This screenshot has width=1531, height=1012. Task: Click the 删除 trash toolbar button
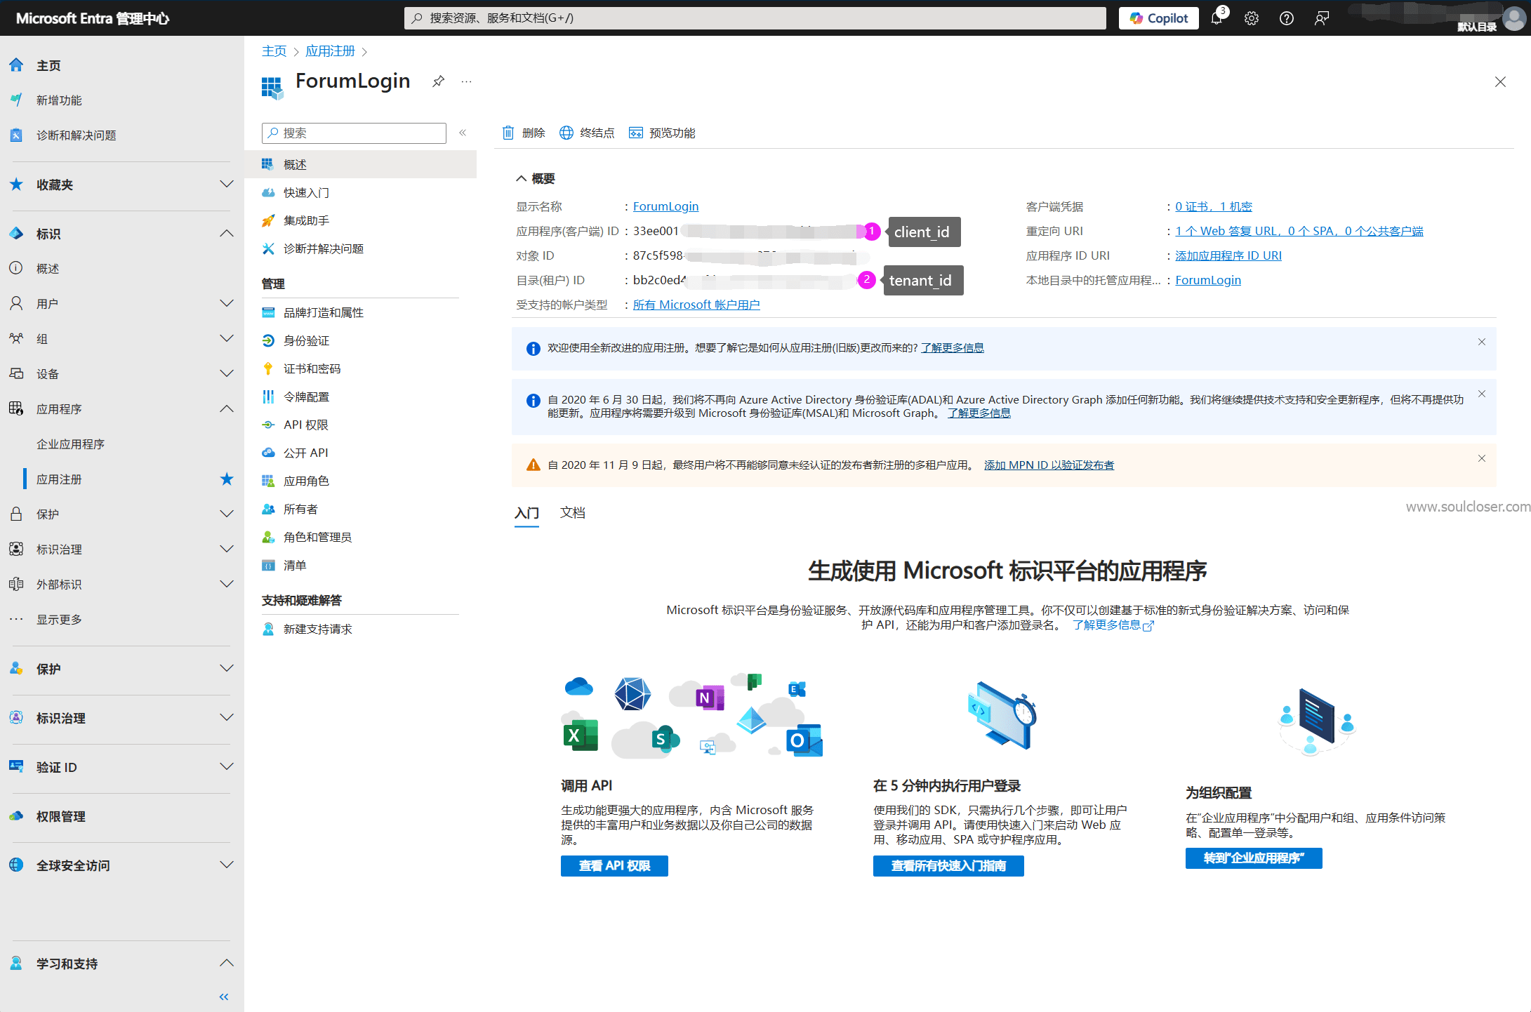pos(524,133)
